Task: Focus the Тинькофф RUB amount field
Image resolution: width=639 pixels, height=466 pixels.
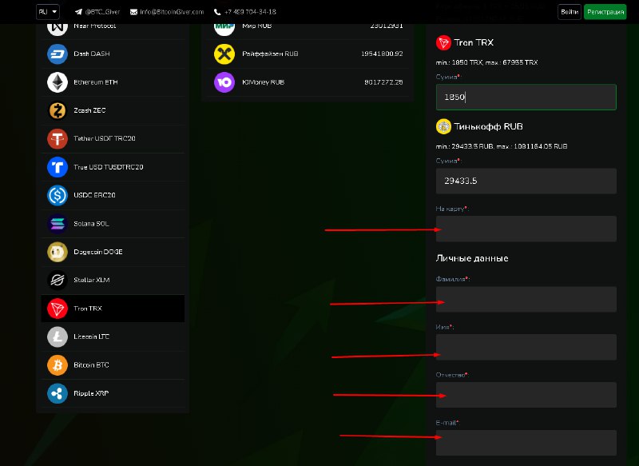Action: pos(526,181)
